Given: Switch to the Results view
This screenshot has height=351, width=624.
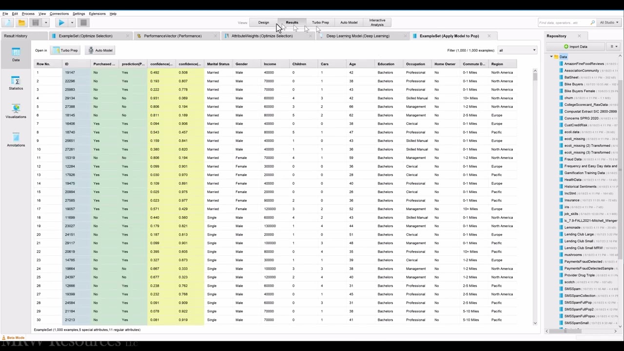Looking at the screenshot, I should coord(292,22).
